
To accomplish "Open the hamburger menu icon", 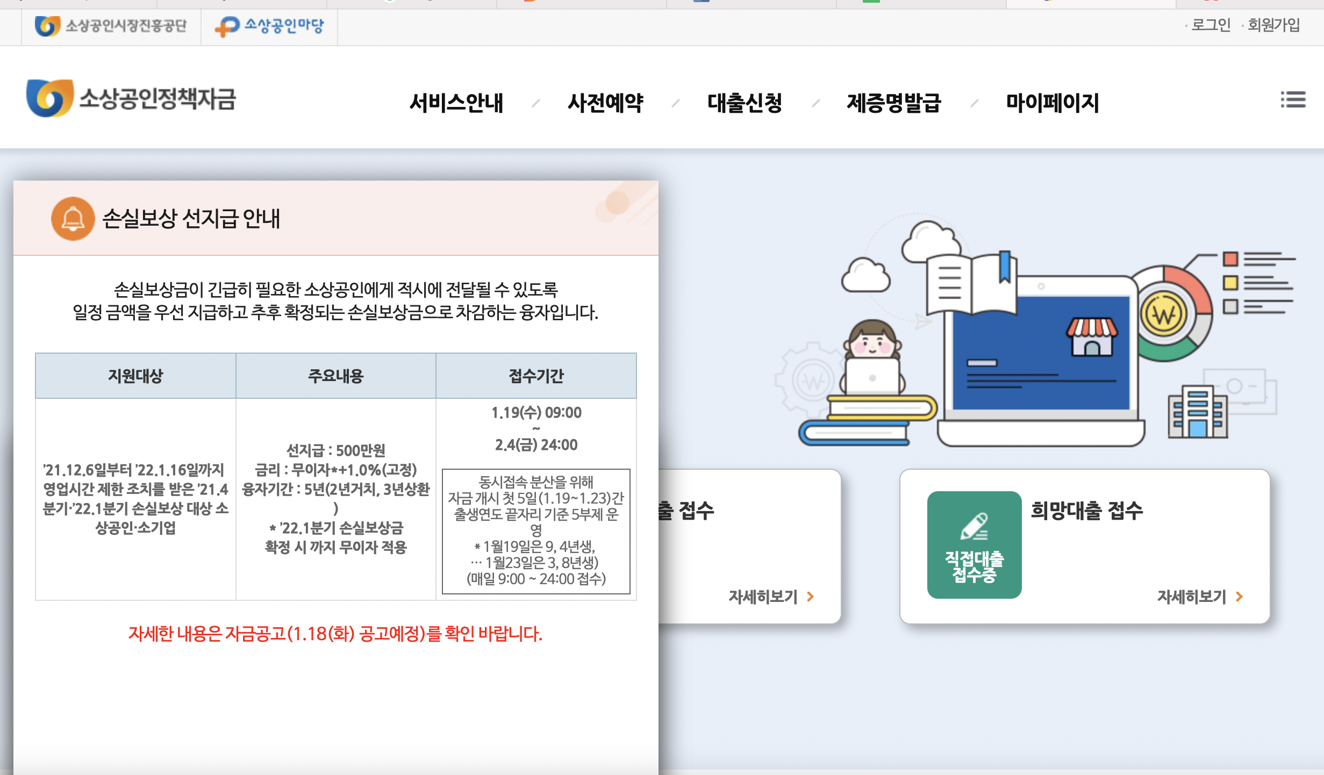I will 1293,99.
